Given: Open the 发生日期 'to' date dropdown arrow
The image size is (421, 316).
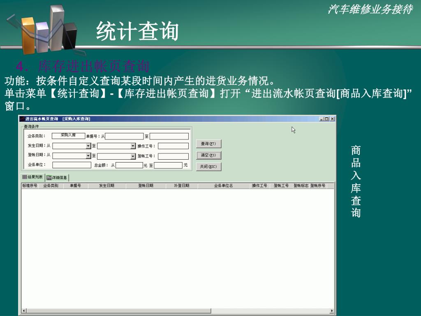Looking at the screenshot, I should pyautogui.click(x=133, y=146).
